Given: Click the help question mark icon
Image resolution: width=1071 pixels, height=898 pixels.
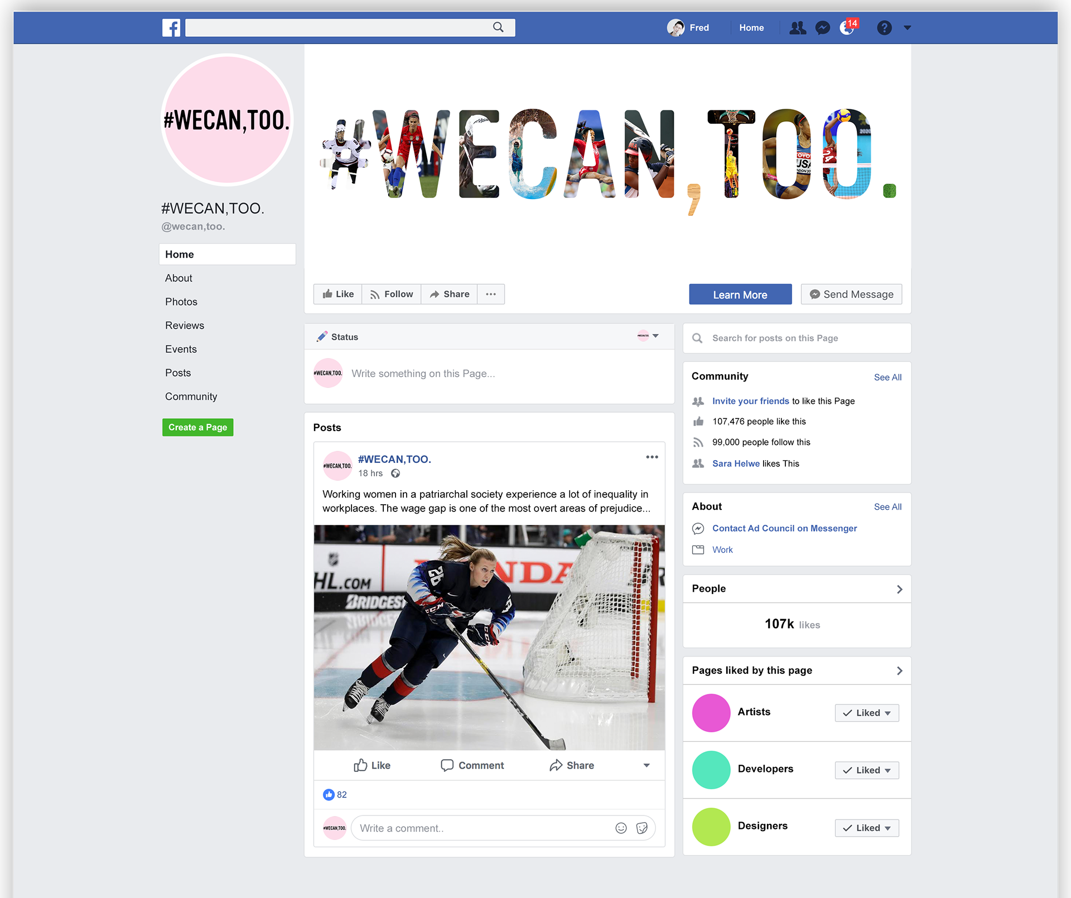Looking at the screenshot, I should pyautogui.click(x=884, y=27).
